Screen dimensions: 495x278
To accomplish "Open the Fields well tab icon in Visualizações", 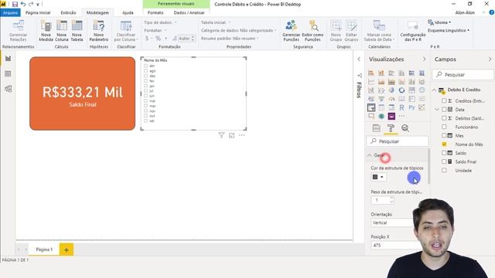I will click(377, 128).
